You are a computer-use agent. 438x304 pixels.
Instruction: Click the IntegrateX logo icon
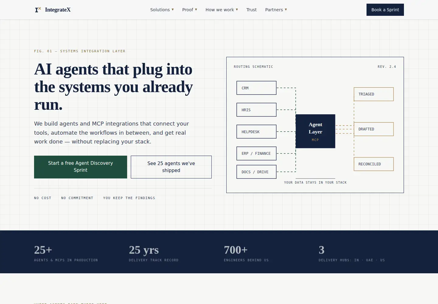[38, 10]
